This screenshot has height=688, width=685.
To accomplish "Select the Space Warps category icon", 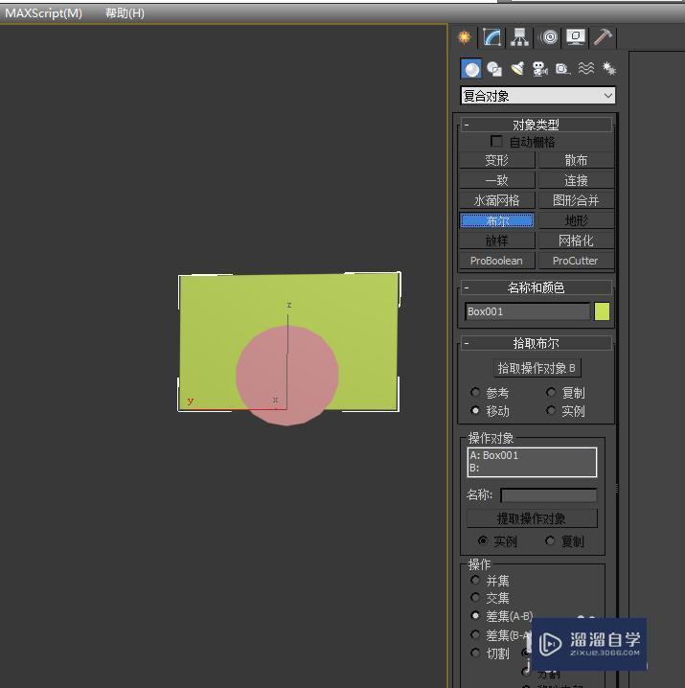I will point(586,68).
